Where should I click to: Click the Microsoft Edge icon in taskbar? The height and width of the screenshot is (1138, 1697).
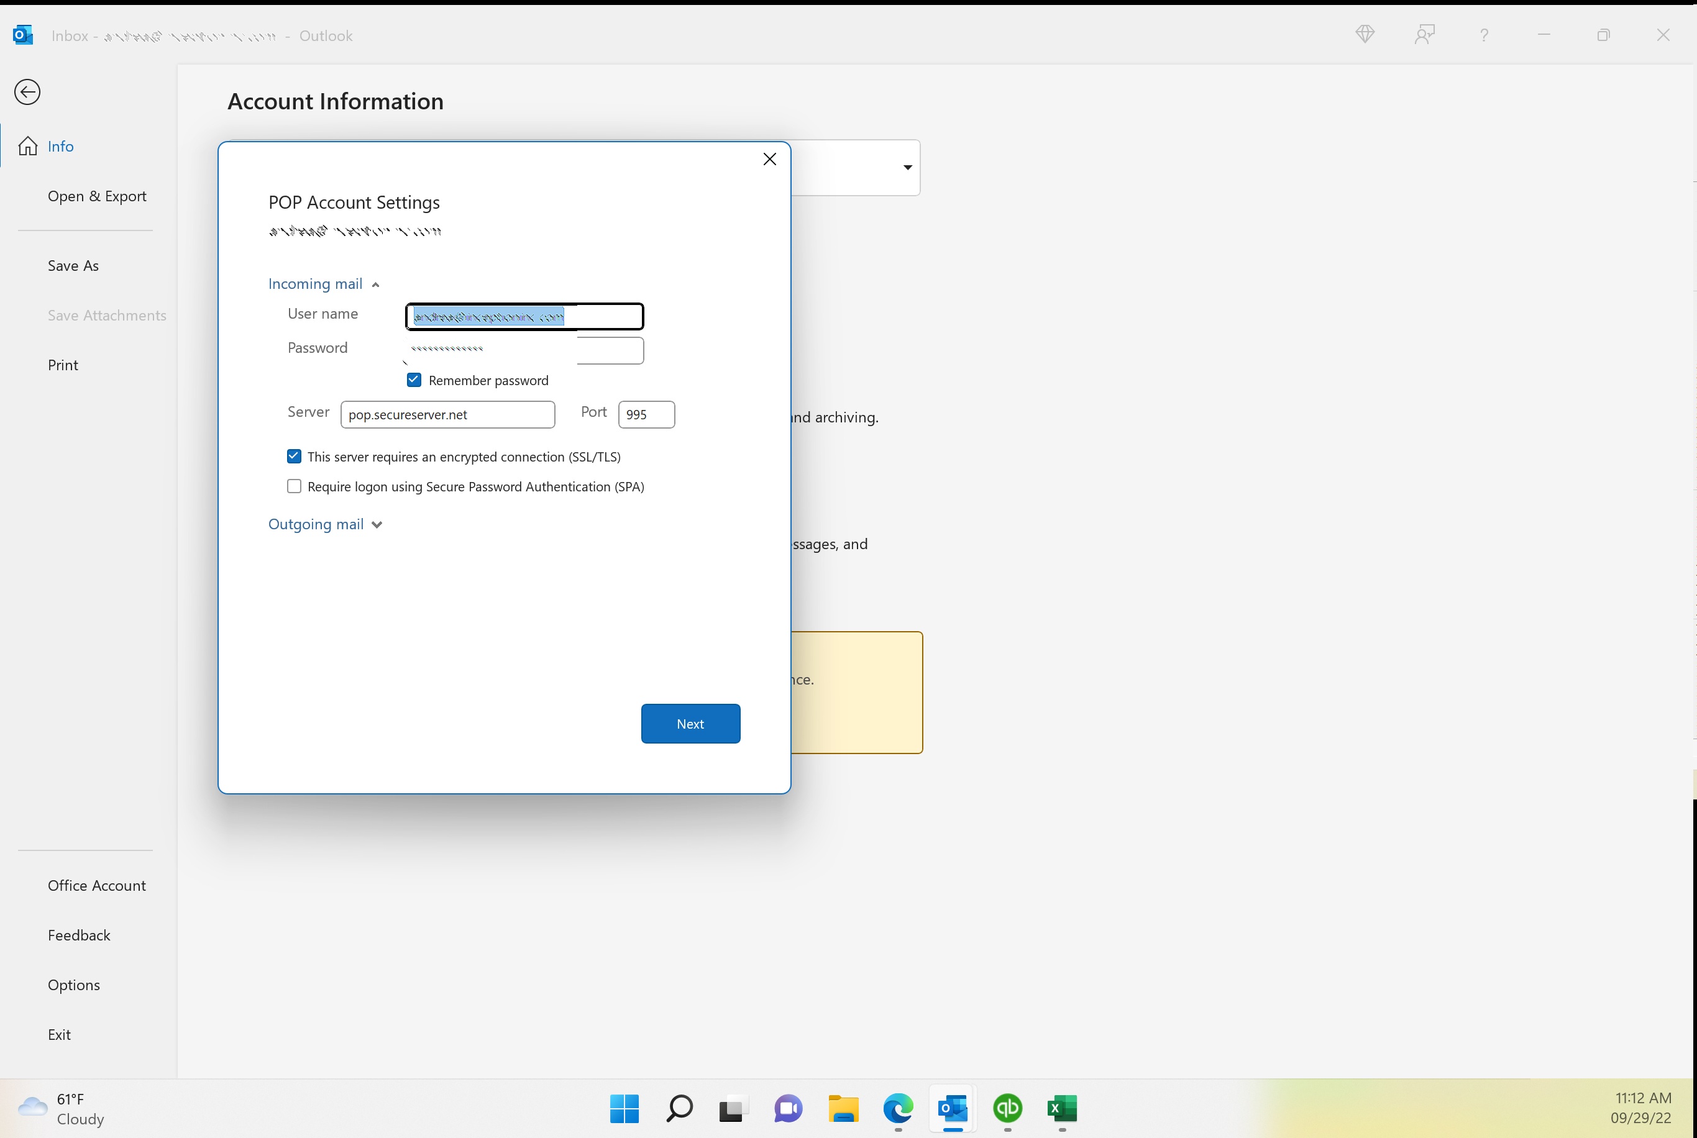[898, 1108]
